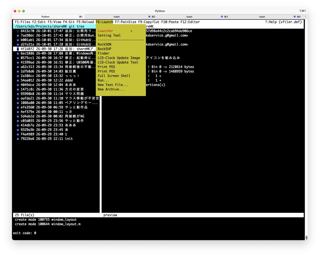The image size is (320, 256).
Task: Click F10:Paste in the function bar
Action: [x=170, y=22]
